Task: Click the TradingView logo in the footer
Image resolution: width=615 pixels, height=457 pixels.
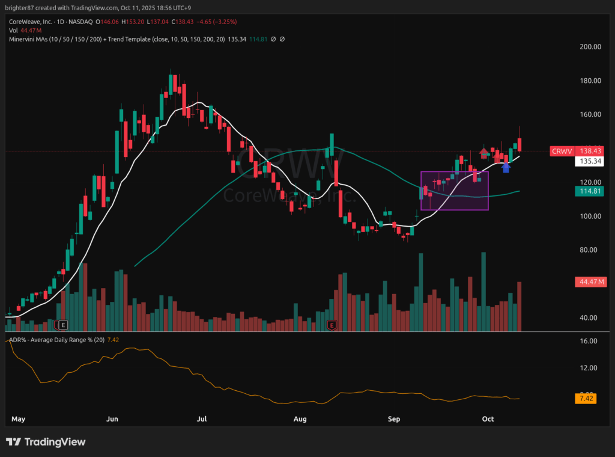Action: tap(46, 442)
